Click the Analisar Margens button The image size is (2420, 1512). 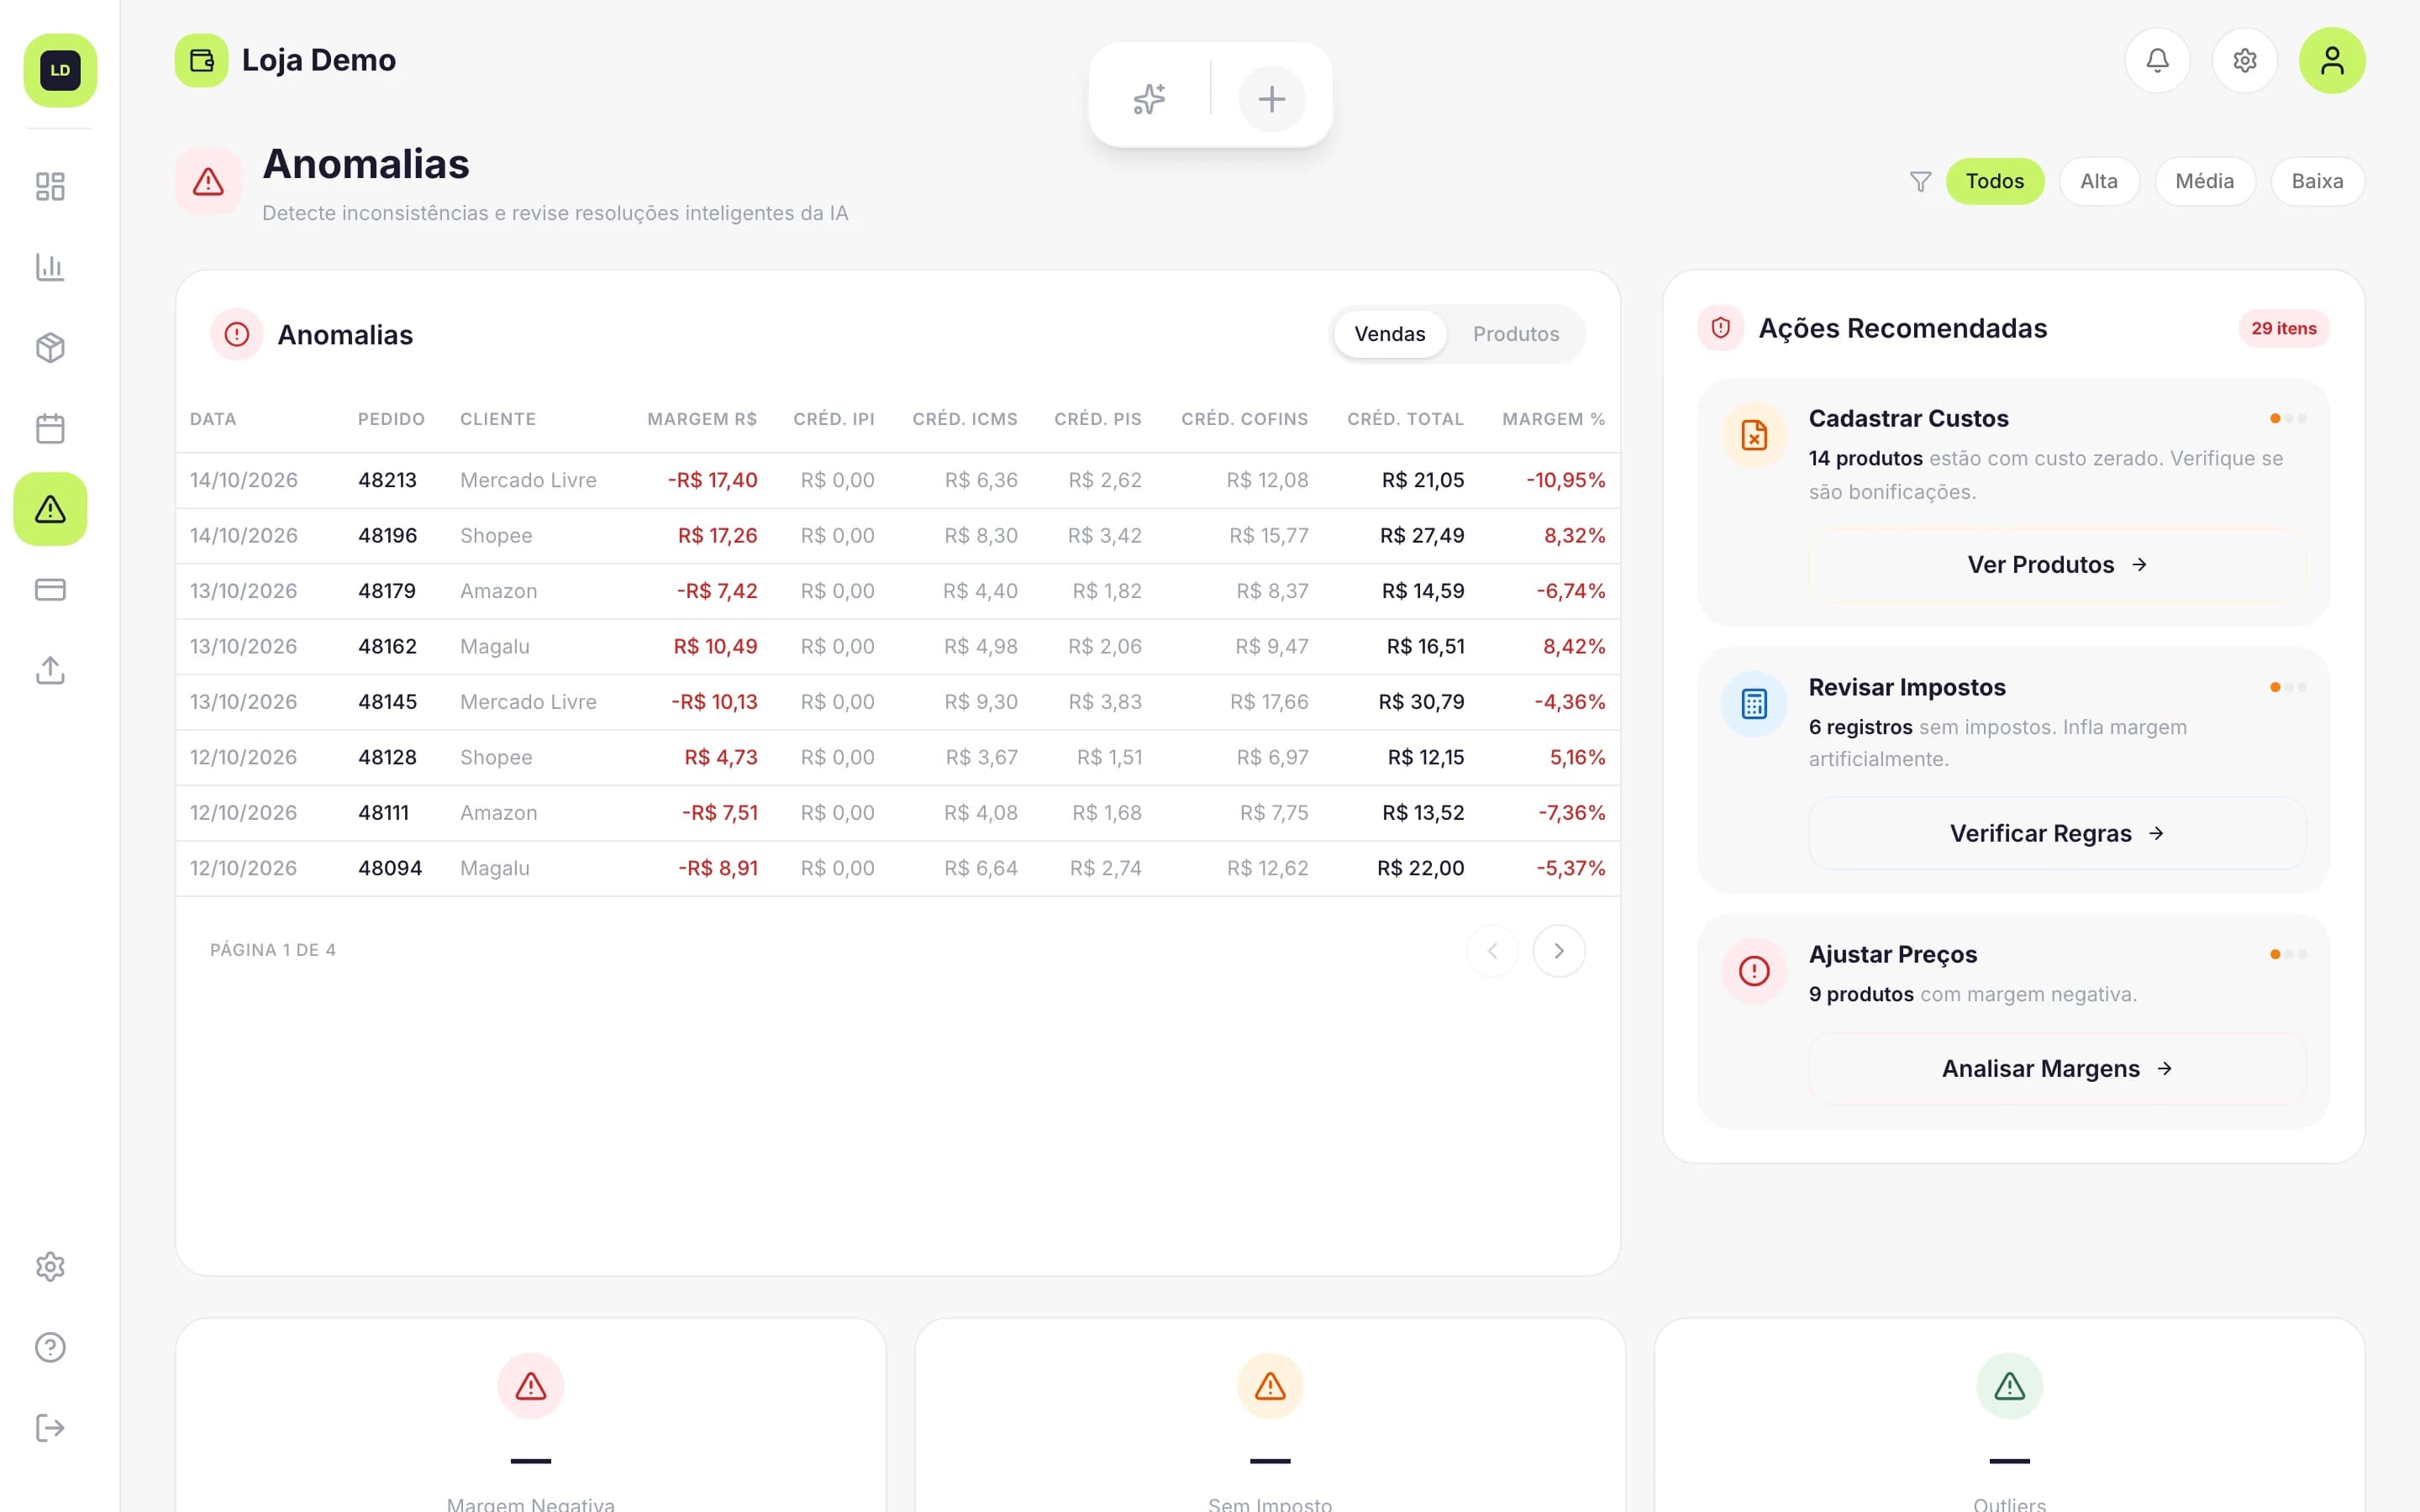(x=2057, y=1068)
